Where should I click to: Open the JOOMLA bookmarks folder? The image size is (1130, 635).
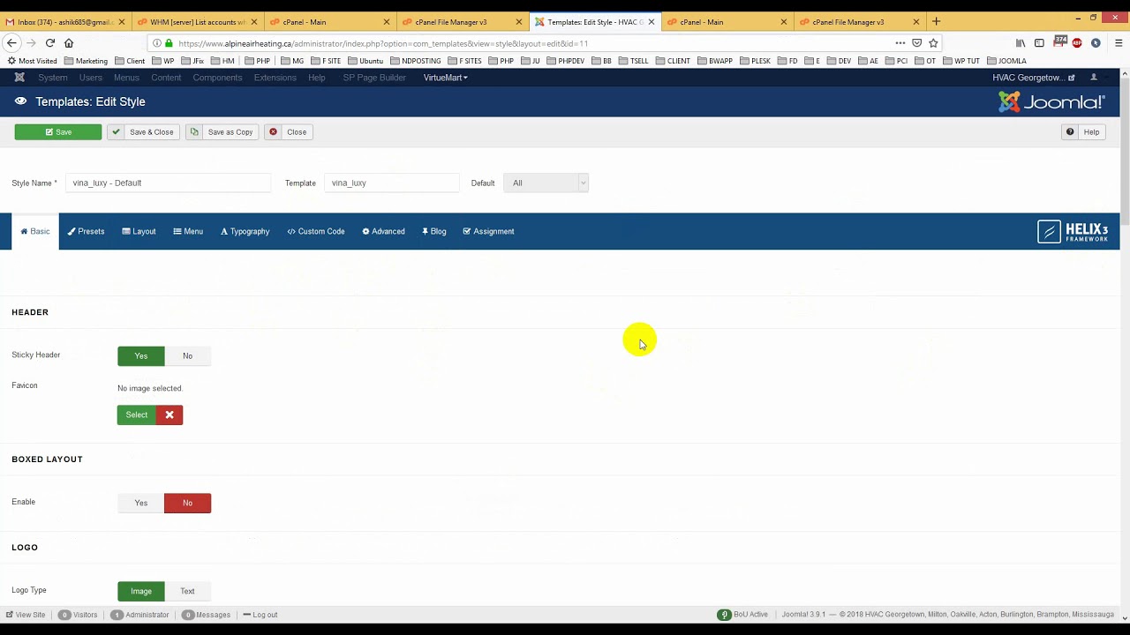[x=1006, y=61]
